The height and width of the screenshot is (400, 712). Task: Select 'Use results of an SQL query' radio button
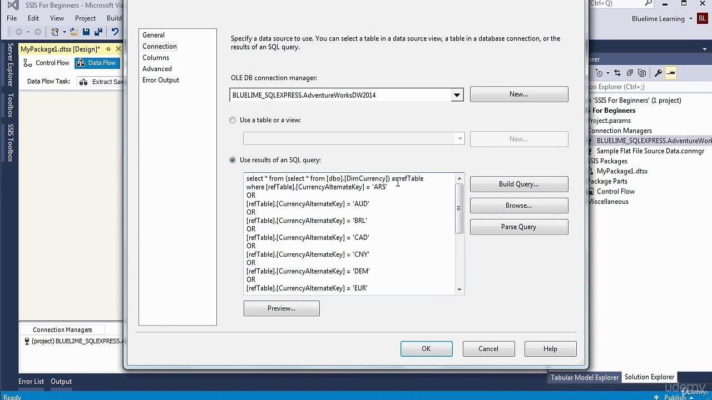[x=233, y=160]
